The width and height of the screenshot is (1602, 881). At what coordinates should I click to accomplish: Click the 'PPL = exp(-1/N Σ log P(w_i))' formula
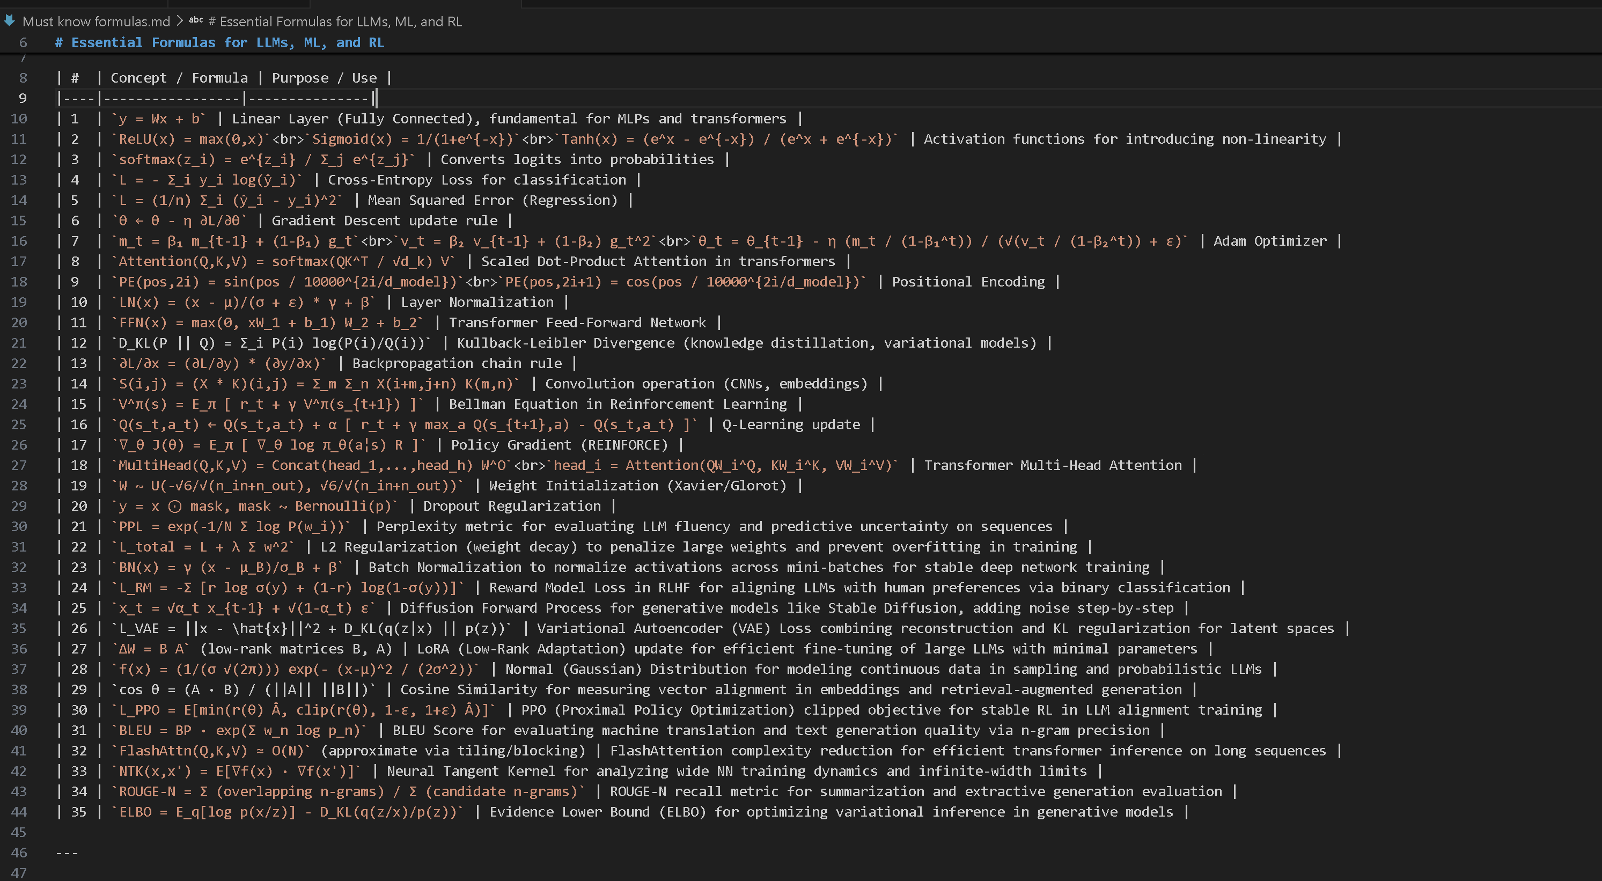pyautogui.click(x=231, y=526)
